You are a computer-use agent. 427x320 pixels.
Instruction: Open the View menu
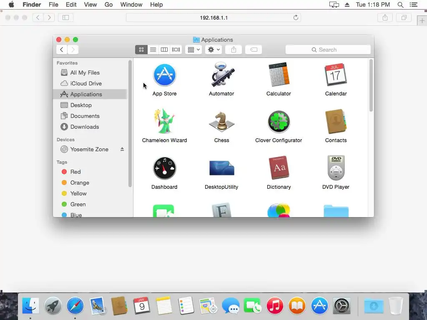click(90, 5)
